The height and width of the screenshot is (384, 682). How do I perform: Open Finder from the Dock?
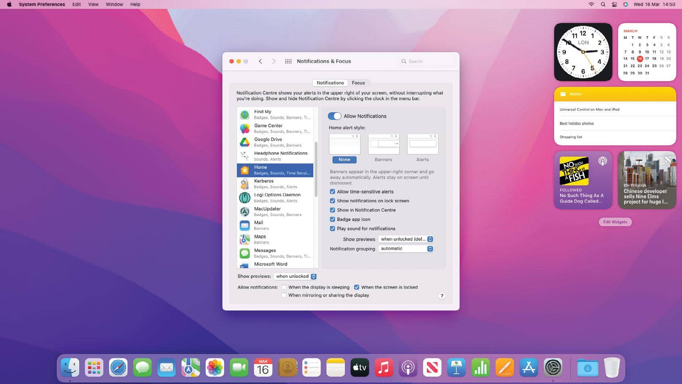pyautogui.click(x=70, y=367)
